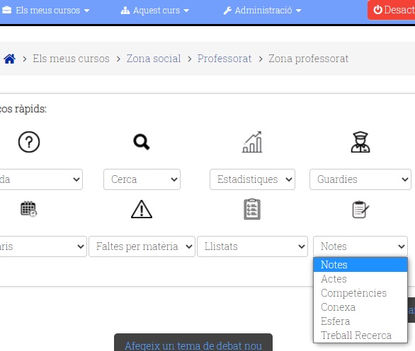Viewport: 415px width, 351px height.
Task: Click the clipboard checklist icon
Action: click(252, 209)
